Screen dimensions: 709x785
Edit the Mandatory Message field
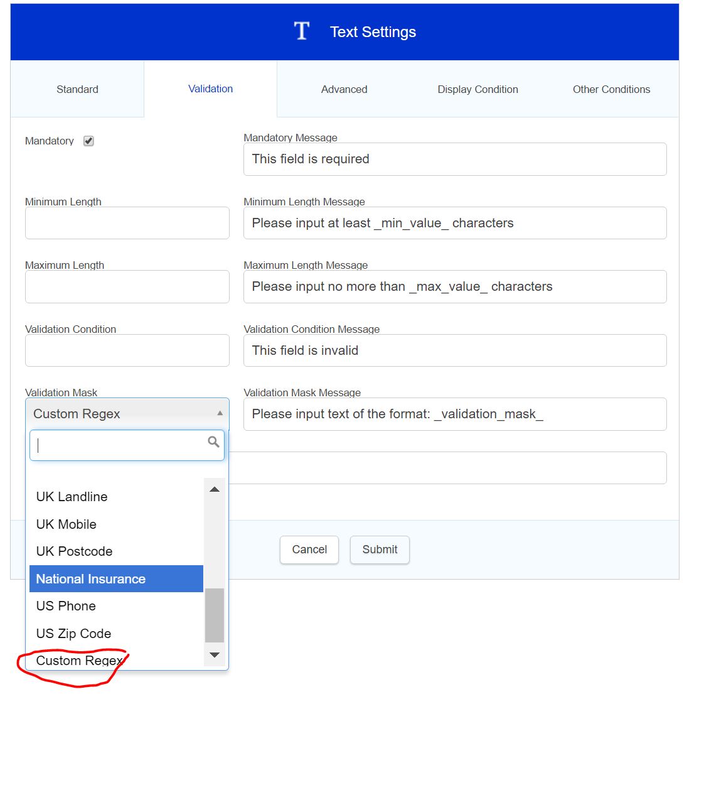455,160
